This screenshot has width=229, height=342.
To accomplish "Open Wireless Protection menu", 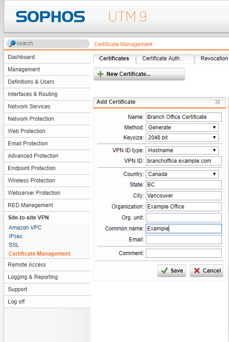I will click(47, 181).
